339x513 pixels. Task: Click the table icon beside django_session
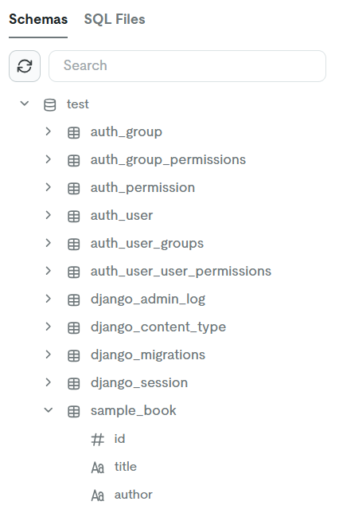[73, 384]
